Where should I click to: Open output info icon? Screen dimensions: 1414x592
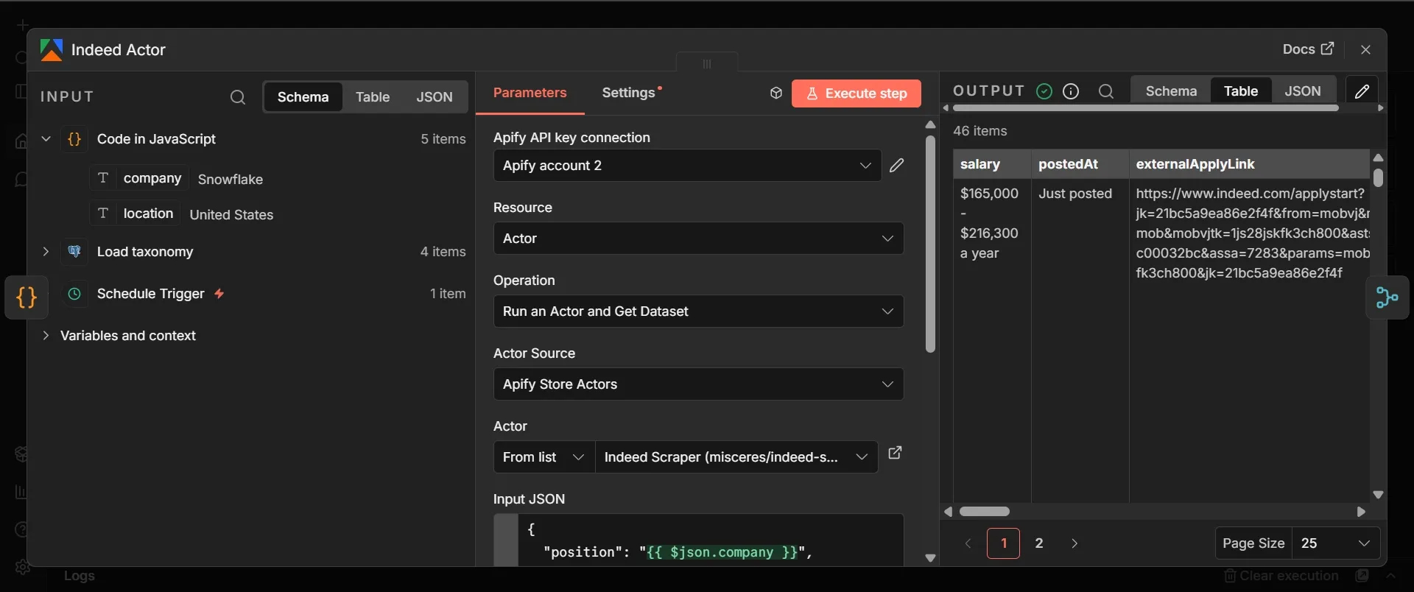[x=1071, y=91]
